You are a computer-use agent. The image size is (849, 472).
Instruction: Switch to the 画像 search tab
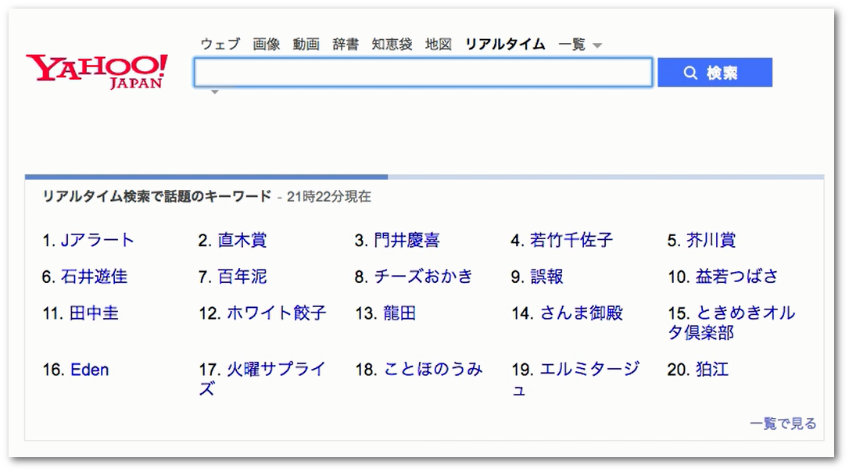click(x=267, y=45)
